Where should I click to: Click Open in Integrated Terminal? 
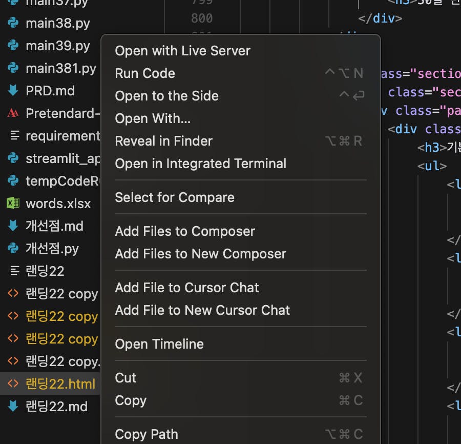(201, 164)
